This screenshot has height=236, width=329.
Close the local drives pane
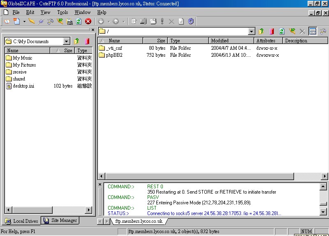pos(93,30)
